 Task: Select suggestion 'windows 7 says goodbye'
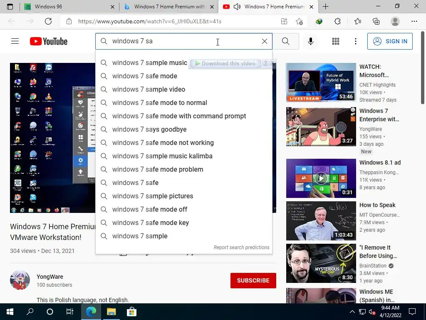click(x=183, y=129)
